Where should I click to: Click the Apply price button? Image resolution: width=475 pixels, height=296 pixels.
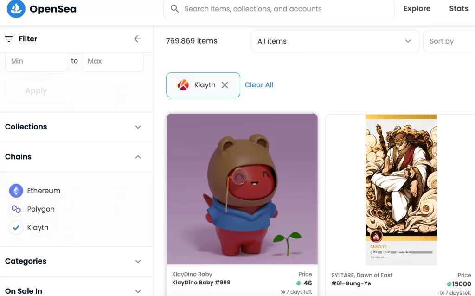click(x=36, y=91)
